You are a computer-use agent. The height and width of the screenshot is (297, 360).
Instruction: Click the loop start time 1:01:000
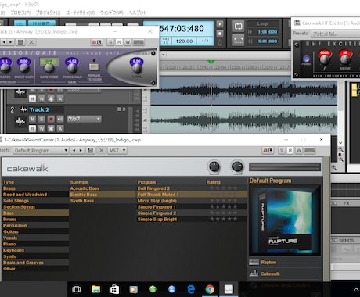point(268,32)
